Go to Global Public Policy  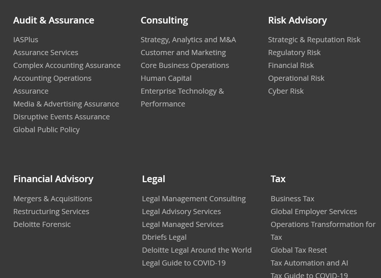(x=46, y=130)
